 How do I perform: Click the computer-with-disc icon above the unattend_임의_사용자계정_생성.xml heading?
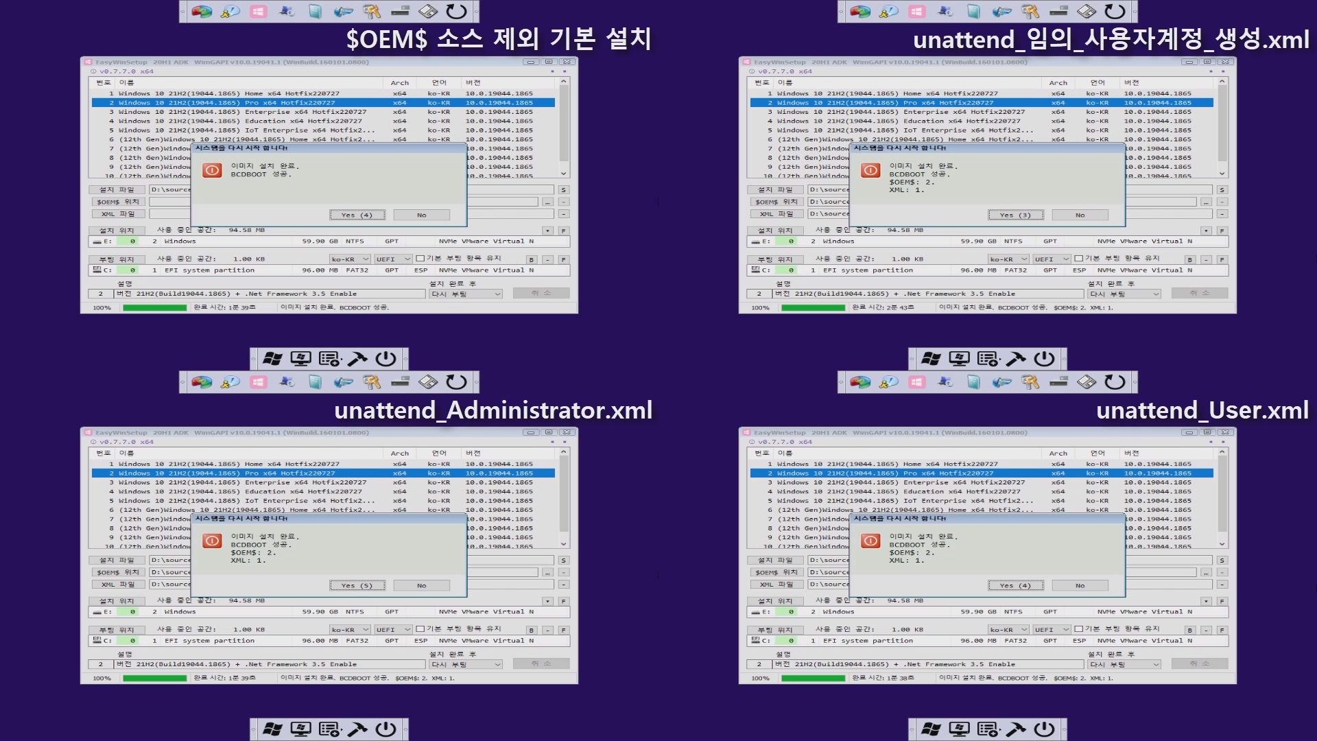point(945,12)
